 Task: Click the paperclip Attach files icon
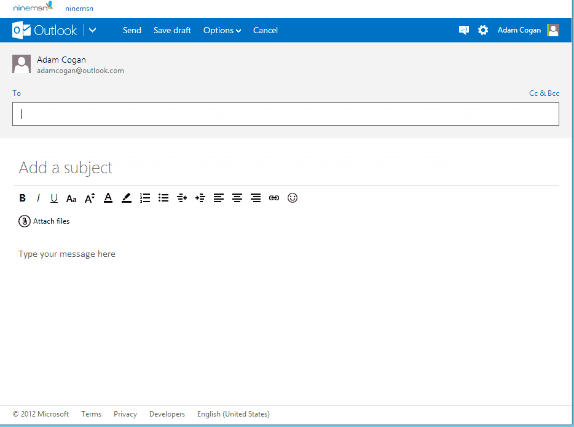click(25, 221)
